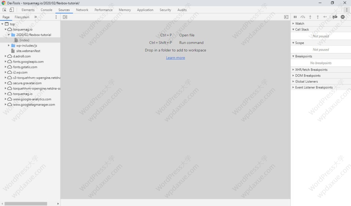Expand the www.googletagmanager.com domain arrow
Viewport: 351px width, 206px height.
[x=5, y=104]
